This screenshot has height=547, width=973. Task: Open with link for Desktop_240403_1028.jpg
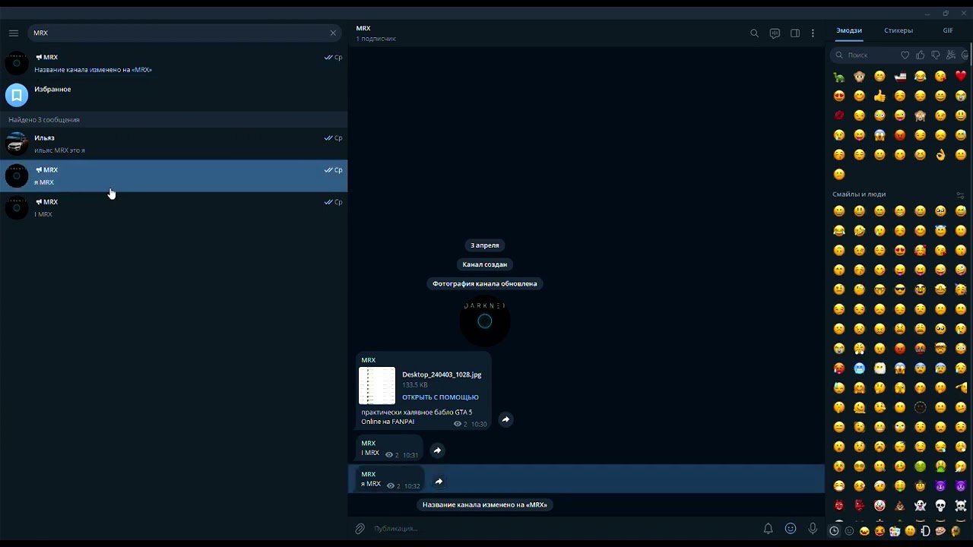tap(440, 397)
